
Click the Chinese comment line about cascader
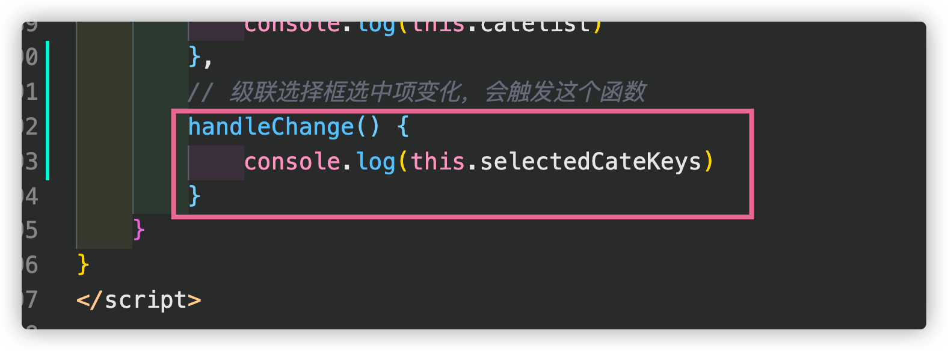pos(416,92)
